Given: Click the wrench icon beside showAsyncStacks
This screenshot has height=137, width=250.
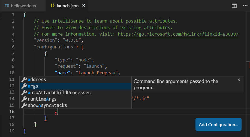Looking at the screenshot, I should point(24,105).
